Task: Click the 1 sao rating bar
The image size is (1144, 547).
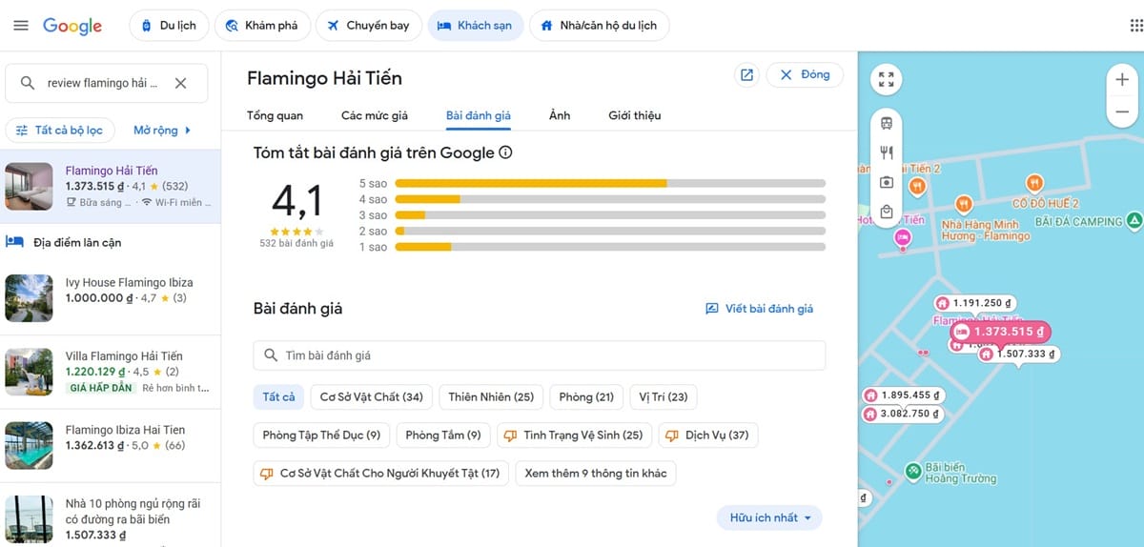Action: (x=610, y=247)
